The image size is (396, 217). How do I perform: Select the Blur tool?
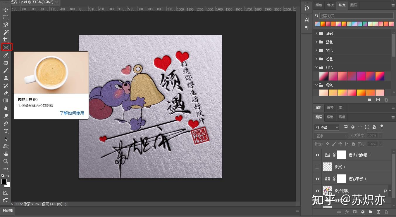6,108
